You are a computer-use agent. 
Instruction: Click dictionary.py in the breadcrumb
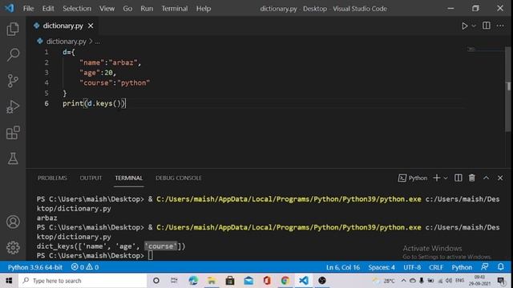(x=66, y=42)
